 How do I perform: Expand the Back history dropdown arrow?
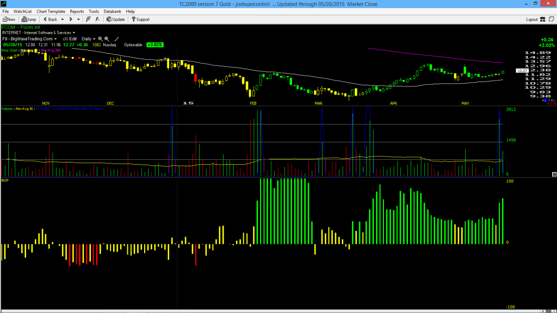(x=63, y=20)
